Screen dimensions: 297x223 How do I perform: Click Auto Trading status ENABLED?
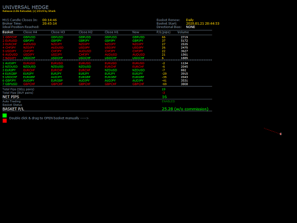168,101
